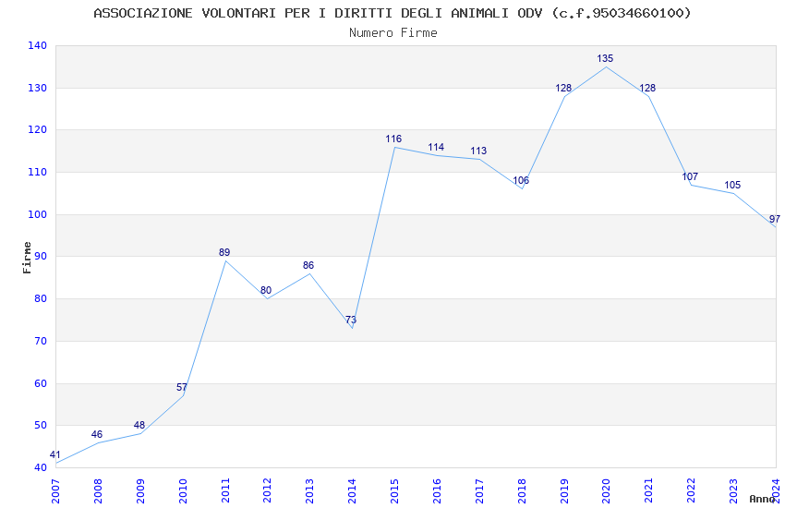Select the data label 89 for 2011
This screenshot has height=508, width=785.
pyautogui.click(x=224, y=252)
